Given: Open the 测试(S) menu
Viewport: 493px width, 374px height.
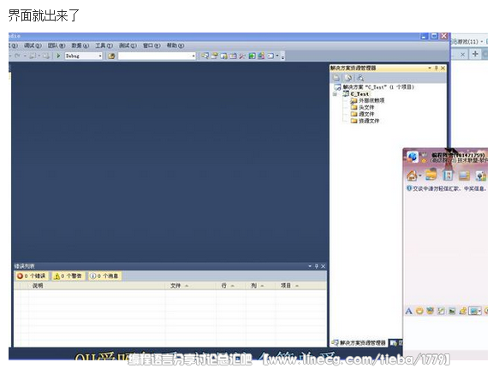Looking at the screenshot, I should point(128,45).
